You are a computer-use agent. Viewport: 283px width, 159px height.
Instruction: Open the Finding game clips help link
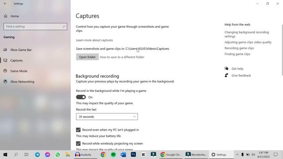click(237, 54)
